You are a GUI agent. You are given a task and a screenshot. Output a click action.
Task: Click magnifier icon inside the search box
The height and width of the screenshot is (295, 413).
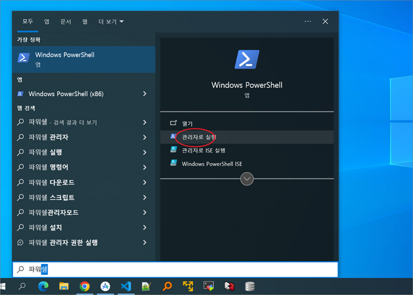pyautogui.click(x=21, y=269)
